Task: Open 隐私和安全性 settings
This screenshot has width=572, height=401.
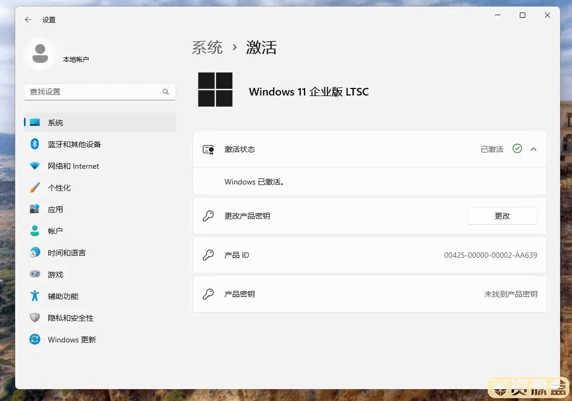Action: [100, 318]
